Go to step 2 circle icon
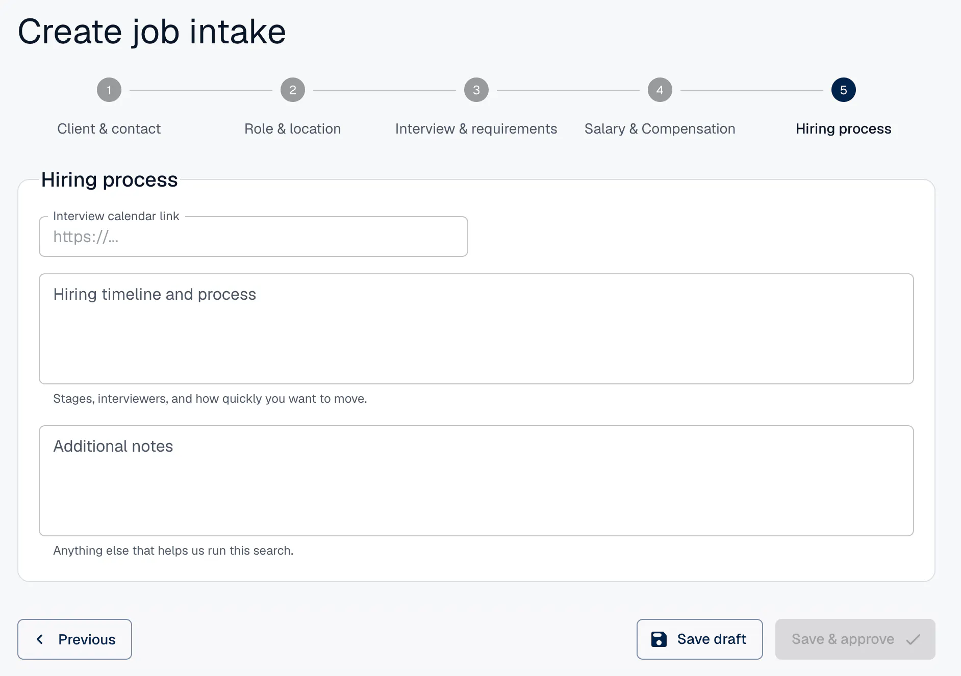The width and height of the screenshot is (961, 676). tap(293, 90)
